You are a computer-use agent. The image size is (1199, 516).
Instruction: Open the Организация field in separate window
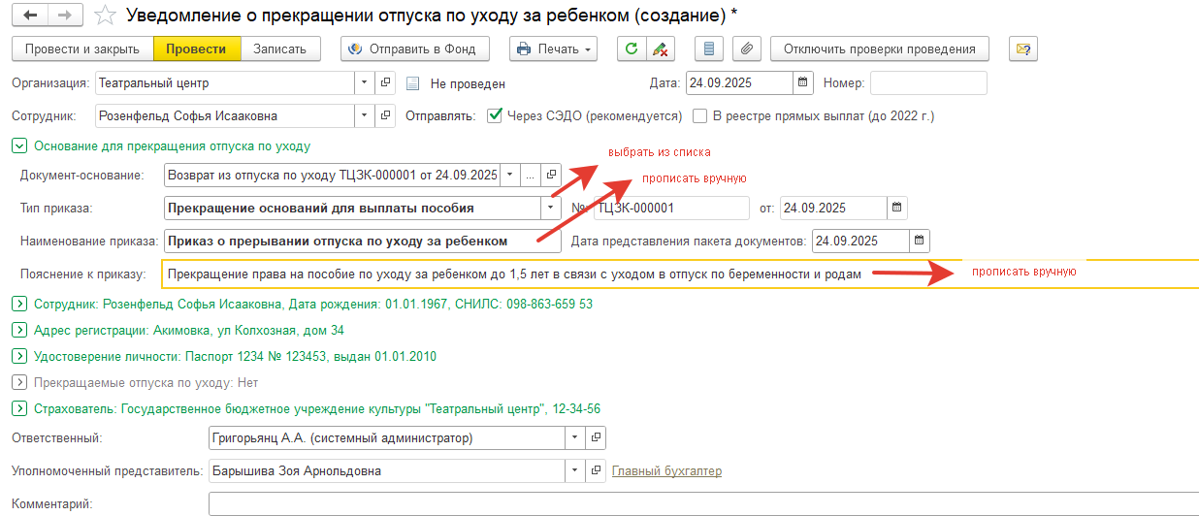point(385,83)
